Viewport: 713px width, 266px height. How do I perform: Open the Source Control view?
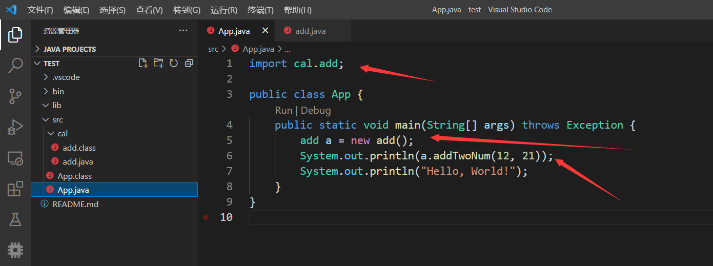pyautogui.click(x=15, y=96)
